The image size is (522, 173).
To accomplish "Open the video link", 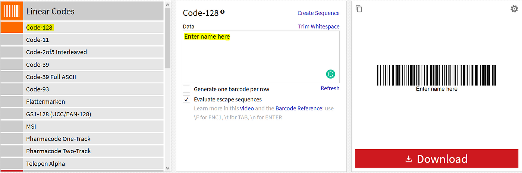I will (247, 108).
